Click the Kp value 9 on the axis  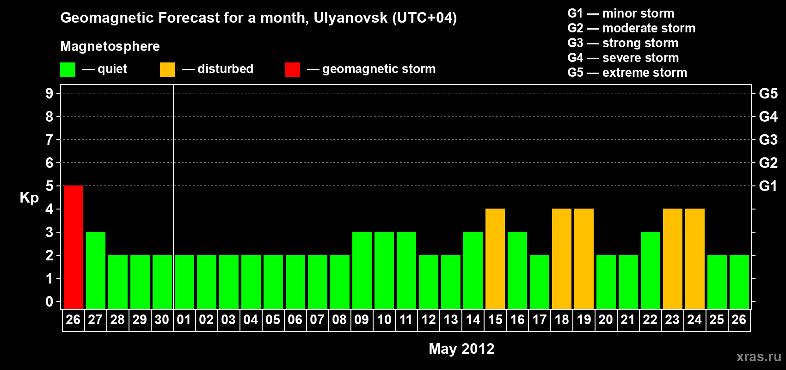click(x=49, y=93)
